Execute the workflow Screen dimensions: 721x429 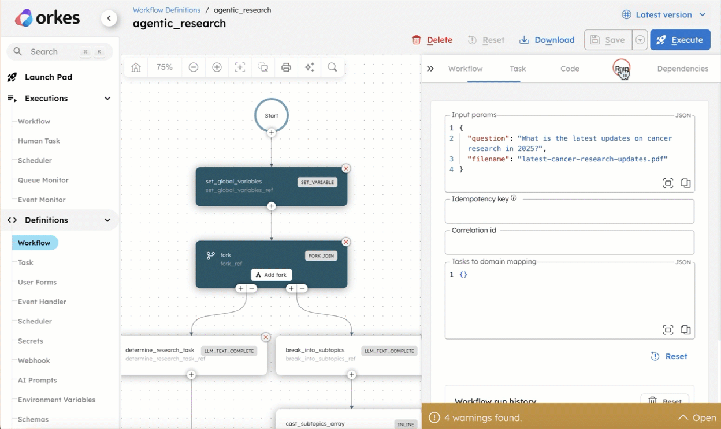[x=680, y=40]
